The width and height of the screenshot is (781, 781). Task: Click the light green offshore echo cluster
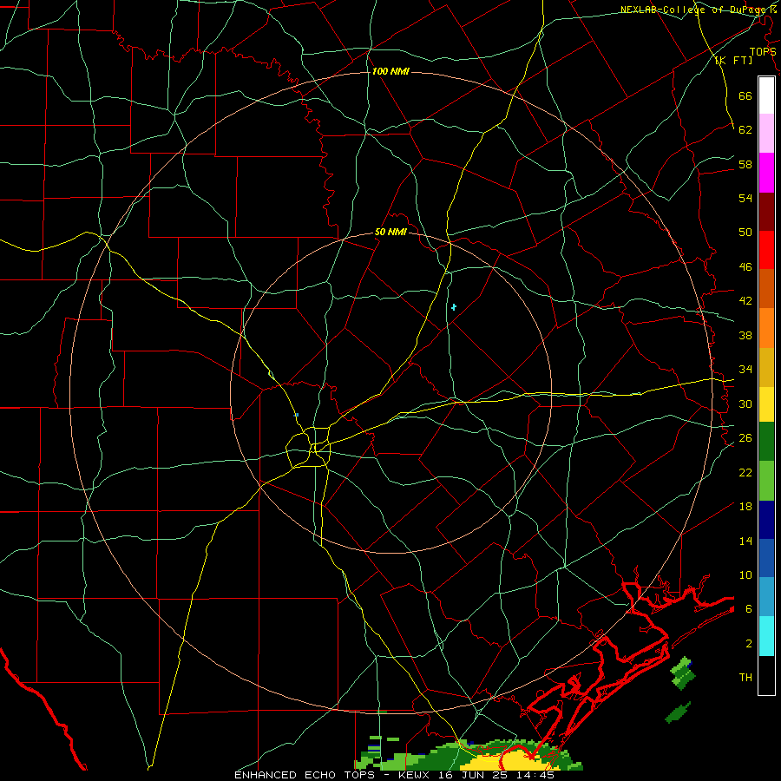pos(681,672)
